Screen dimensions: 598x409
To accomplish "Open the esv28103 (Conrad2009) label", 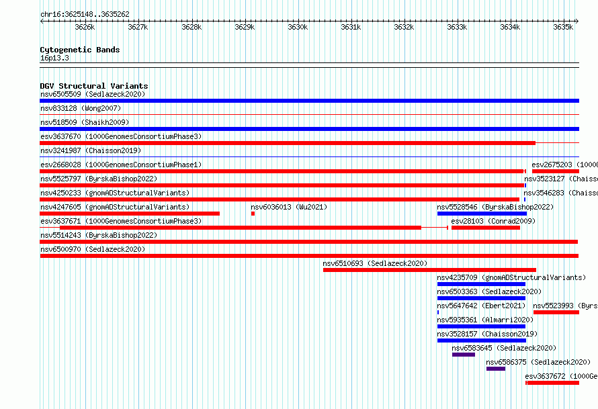I will (x=493, y=221).
